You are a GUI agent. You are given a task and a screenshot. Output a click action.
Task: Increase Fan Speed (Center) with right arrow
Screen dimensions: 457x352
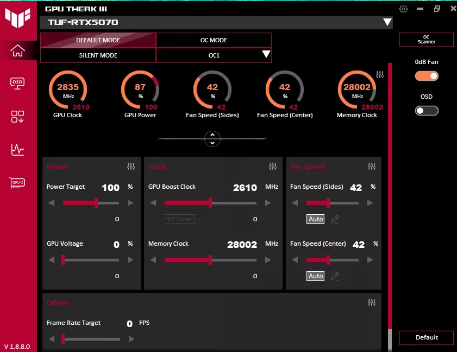tap(370, 260)
